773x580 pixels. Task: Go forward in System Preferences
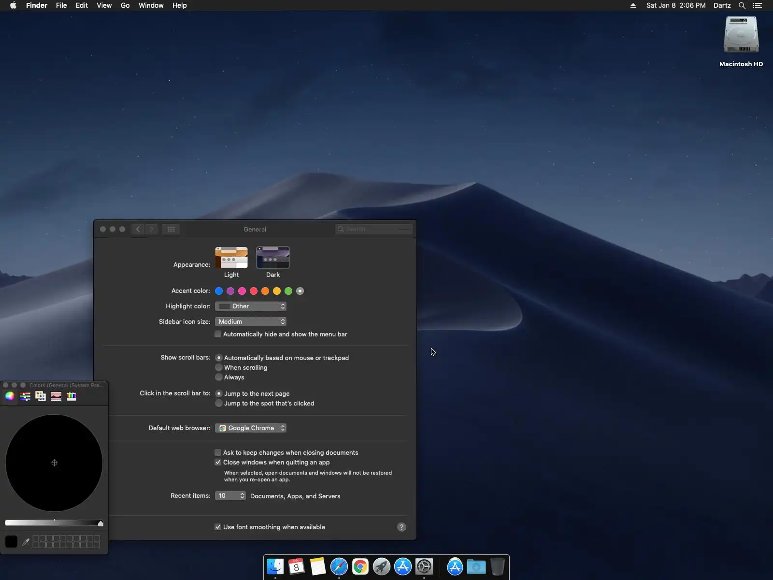[152, 229]
